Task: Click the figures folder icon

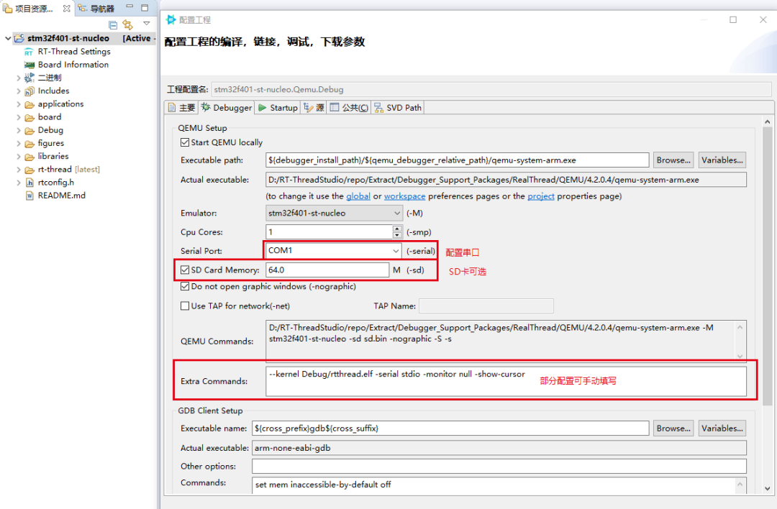Action: tap(29, 144)
